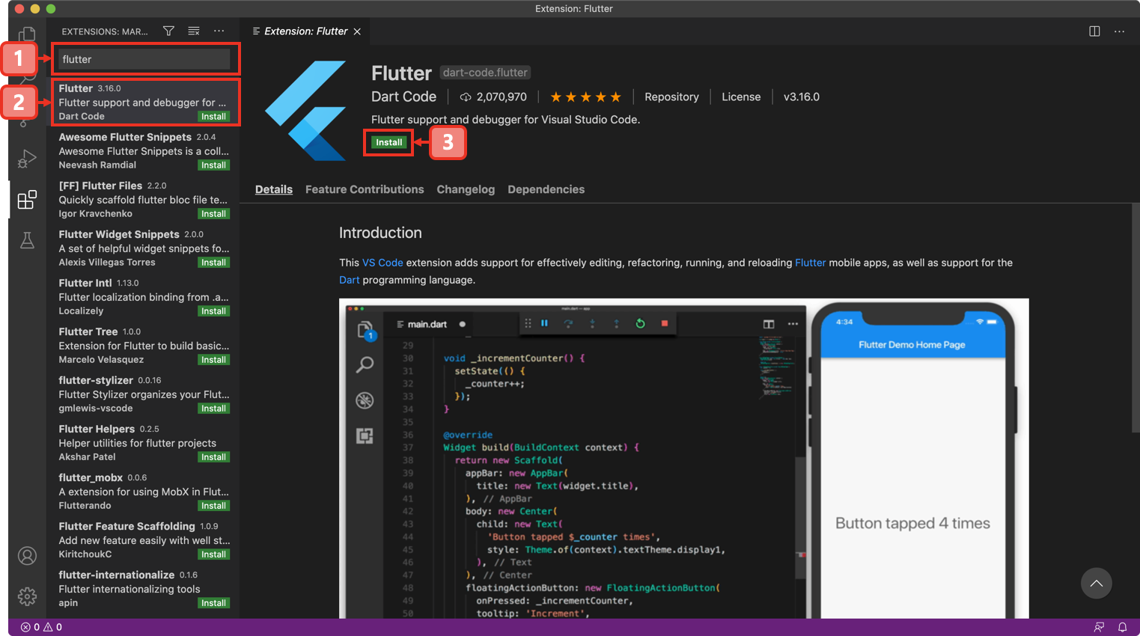Install [FF] Flutter Files extension
The width and height of the screenshot is (1140, 636).
213,213
